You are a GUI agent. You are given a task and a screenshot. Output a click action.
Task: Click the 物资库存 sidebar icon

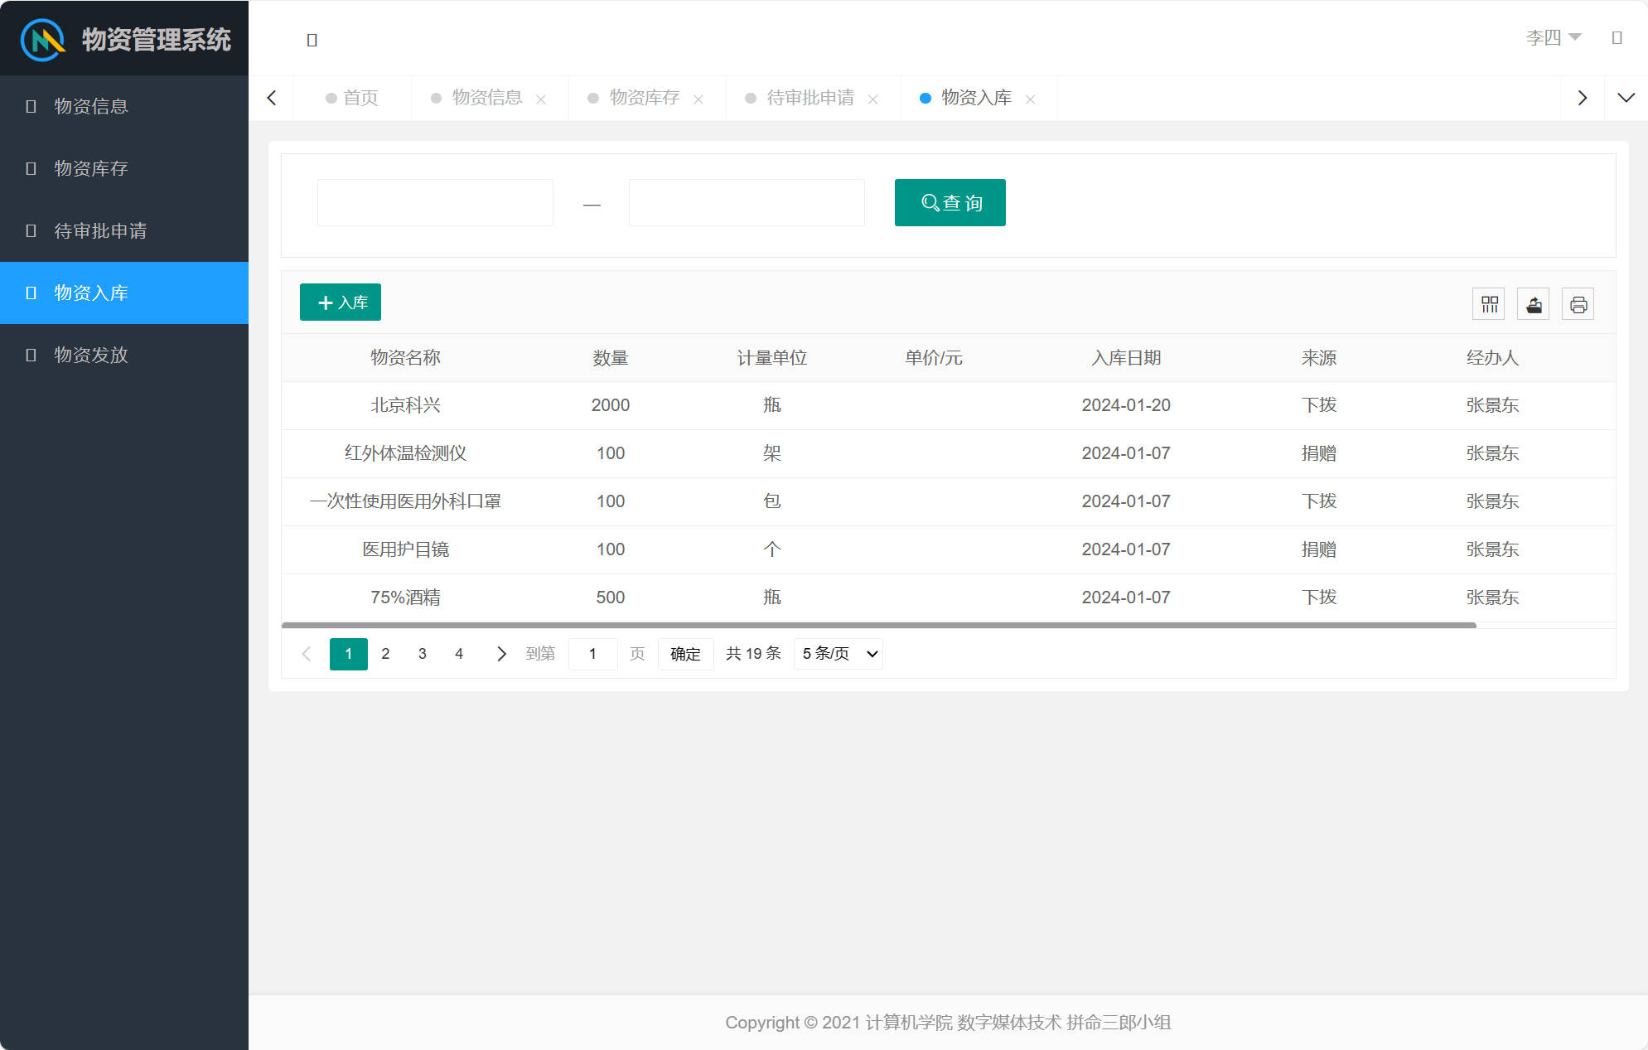(x=31, y=168)
